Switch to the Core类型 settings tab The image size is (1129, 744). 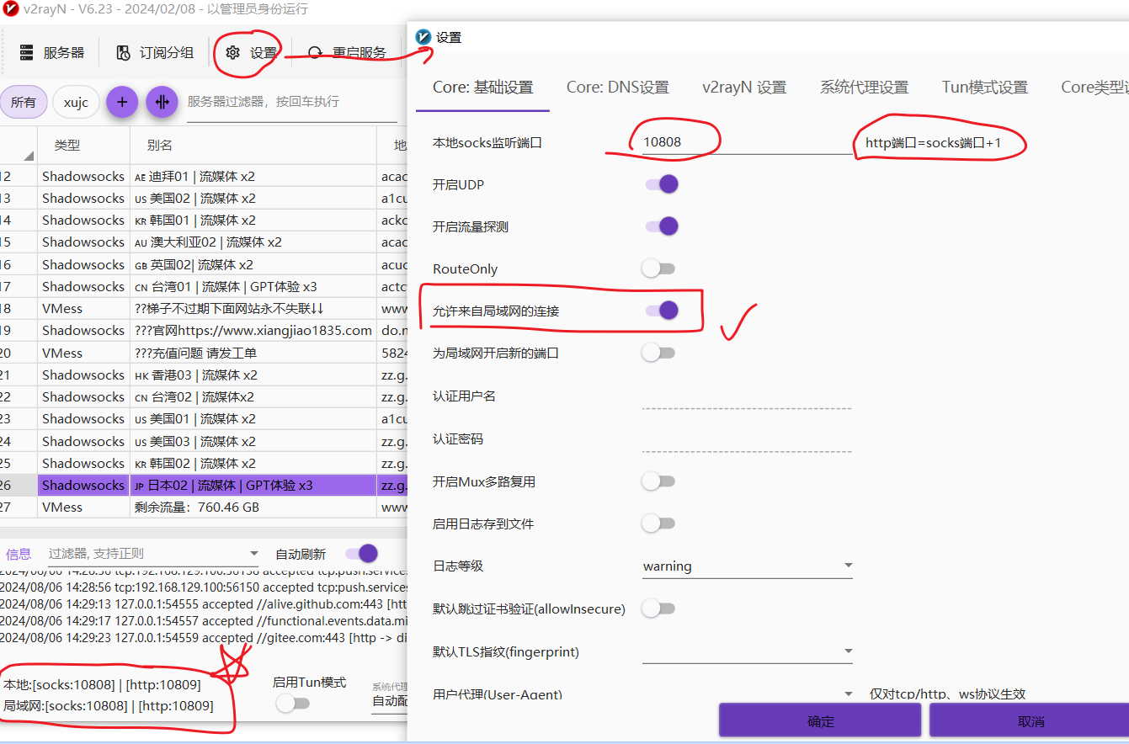(x=1094, y=88)
